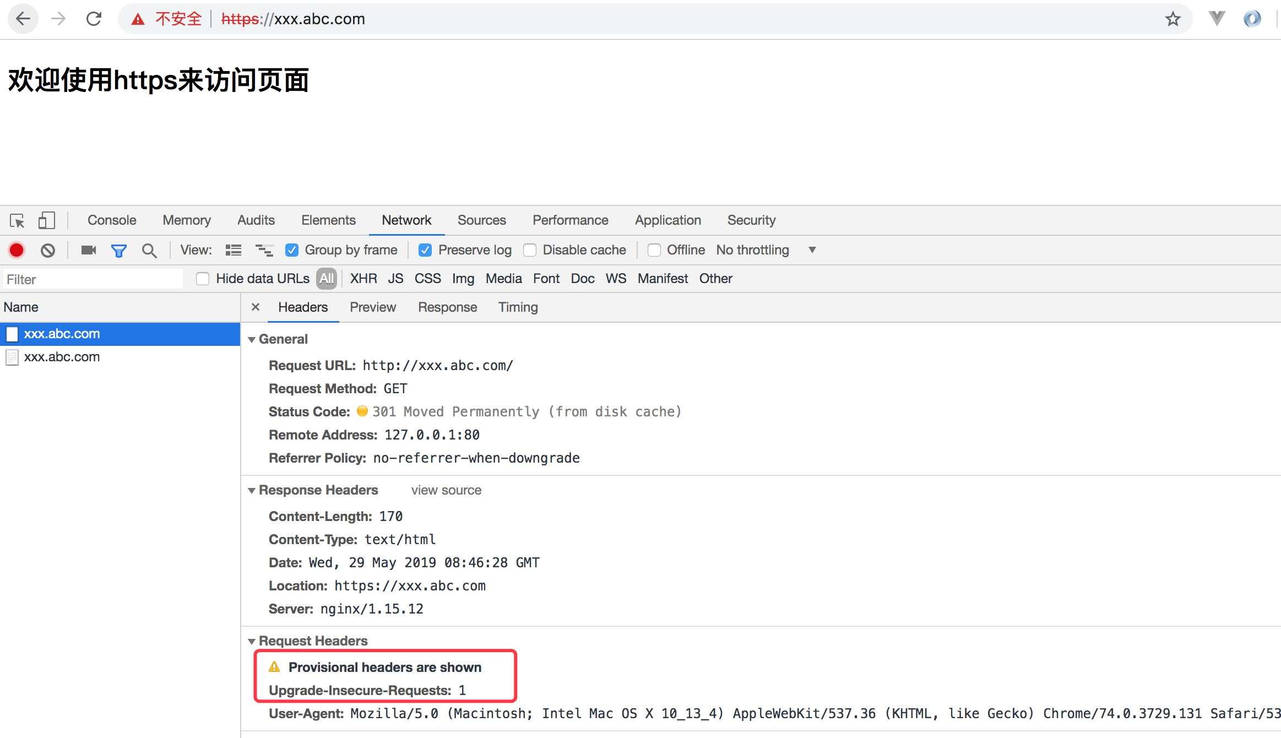Select the large request rows view icon
Image resolution: width=1281 pixels, height=738 pixels.
232,250
